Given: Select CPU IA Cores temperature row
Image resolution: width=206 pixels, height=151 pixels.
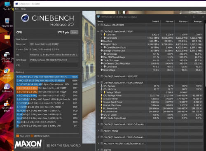Looking at the screenshot, I should 150,89.
